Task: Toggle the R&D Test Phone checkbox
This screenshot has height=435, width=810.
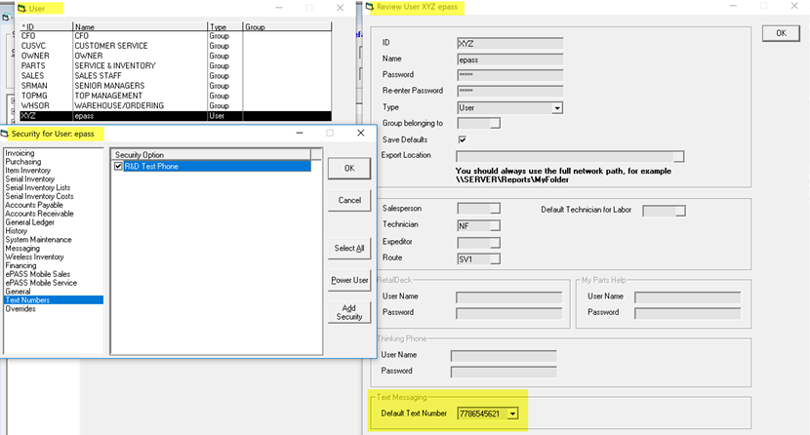Action: [x=118, y=166]
